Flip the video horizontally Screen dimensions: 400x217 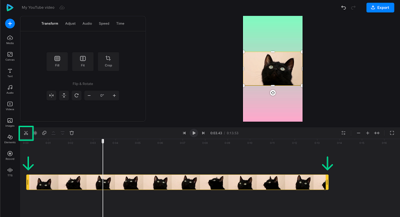pyautogui.click(x=51, y=95)
